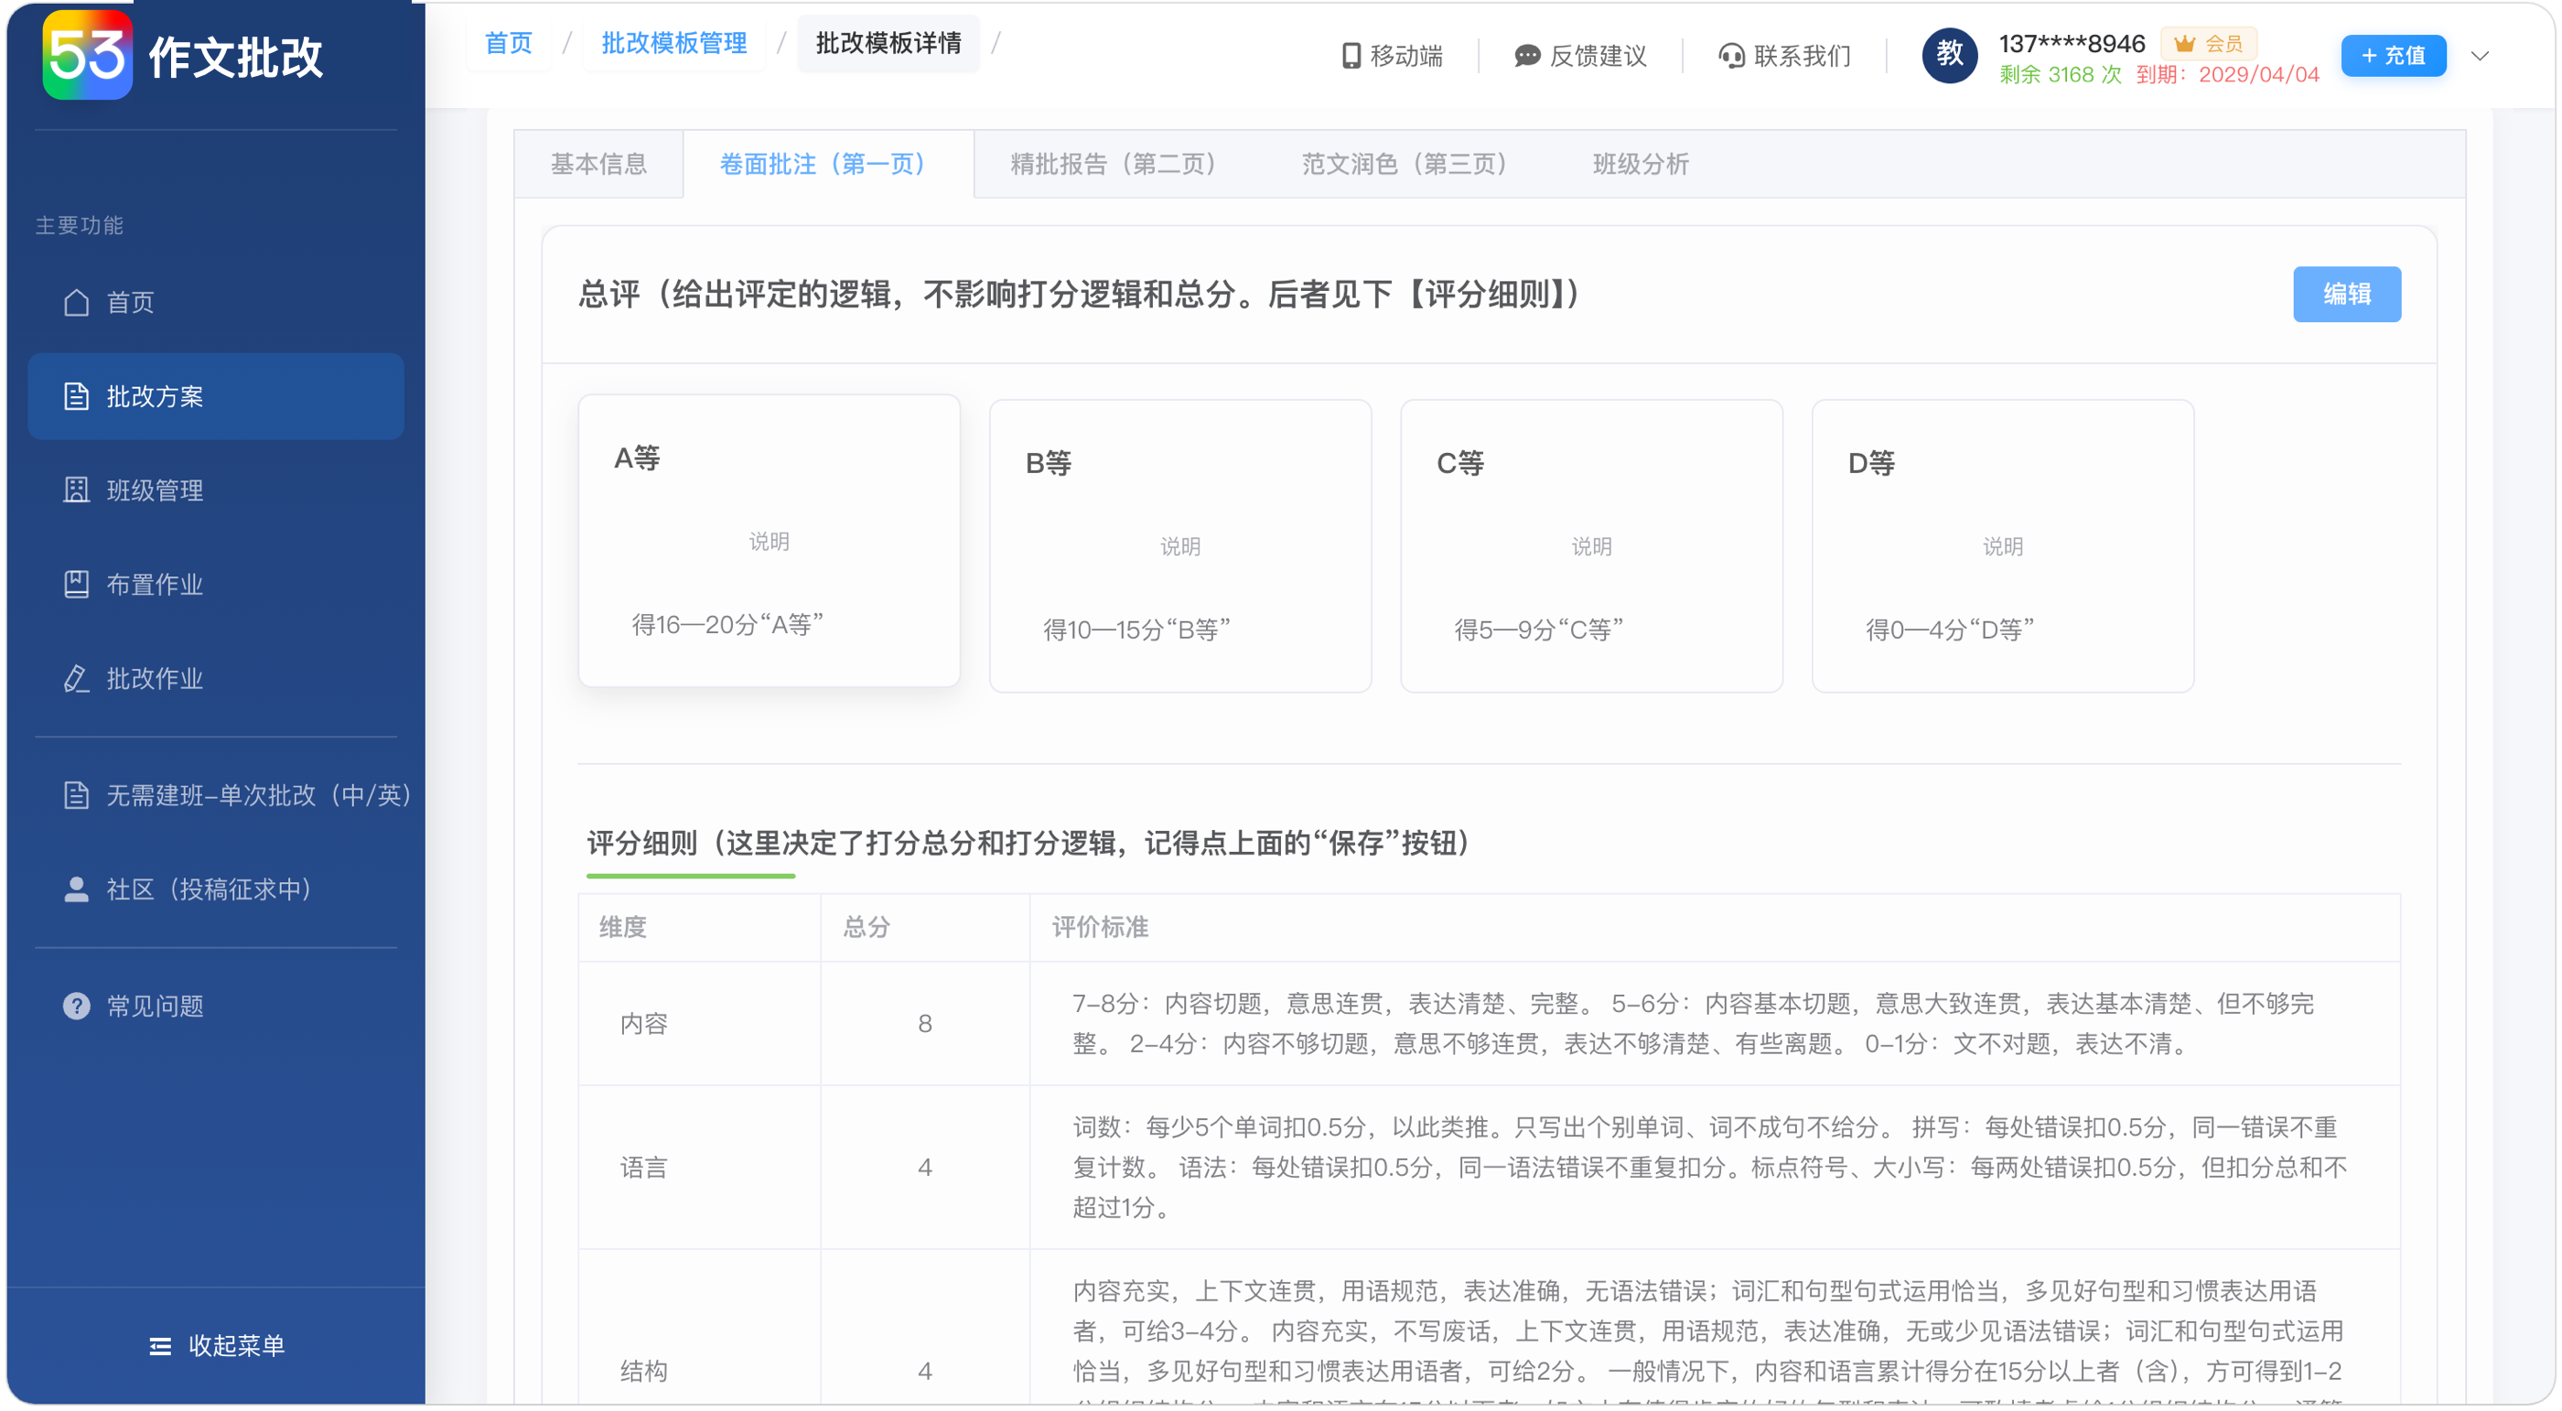Select the D等 grade card

[2002, 546]
